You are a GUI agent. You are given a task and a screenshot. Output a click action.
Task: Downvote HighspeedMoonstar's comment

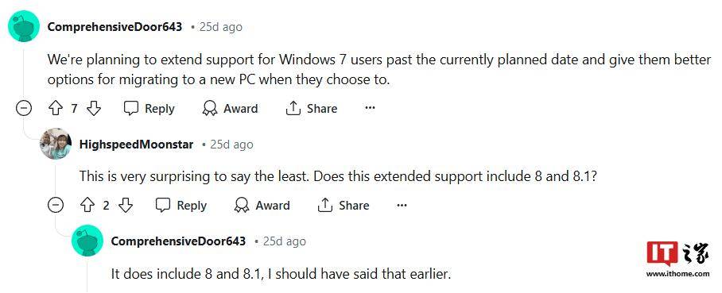pyautogui.click(x=126, y=205)
